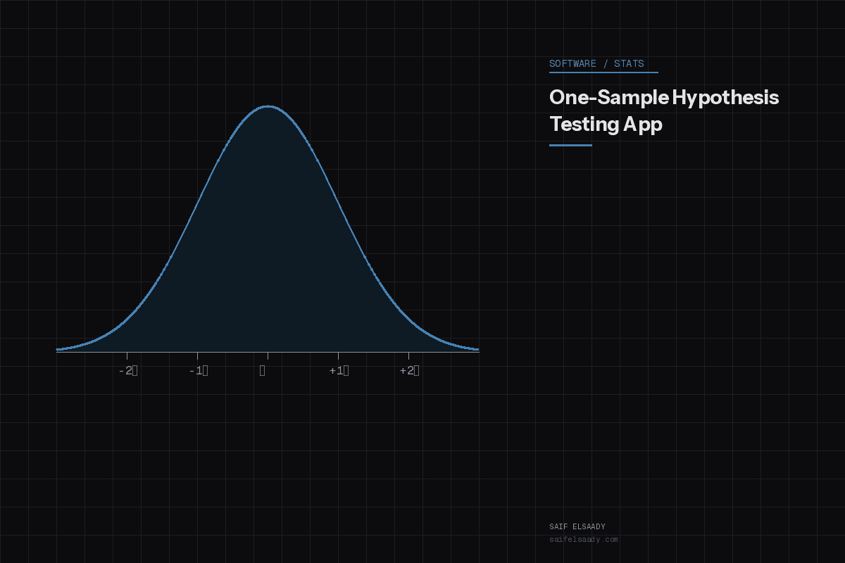Viewport: 845px width, 563px height.
Task: Click the slash separator between SOFTWARE and STATS
Action: tap(606, 63)
